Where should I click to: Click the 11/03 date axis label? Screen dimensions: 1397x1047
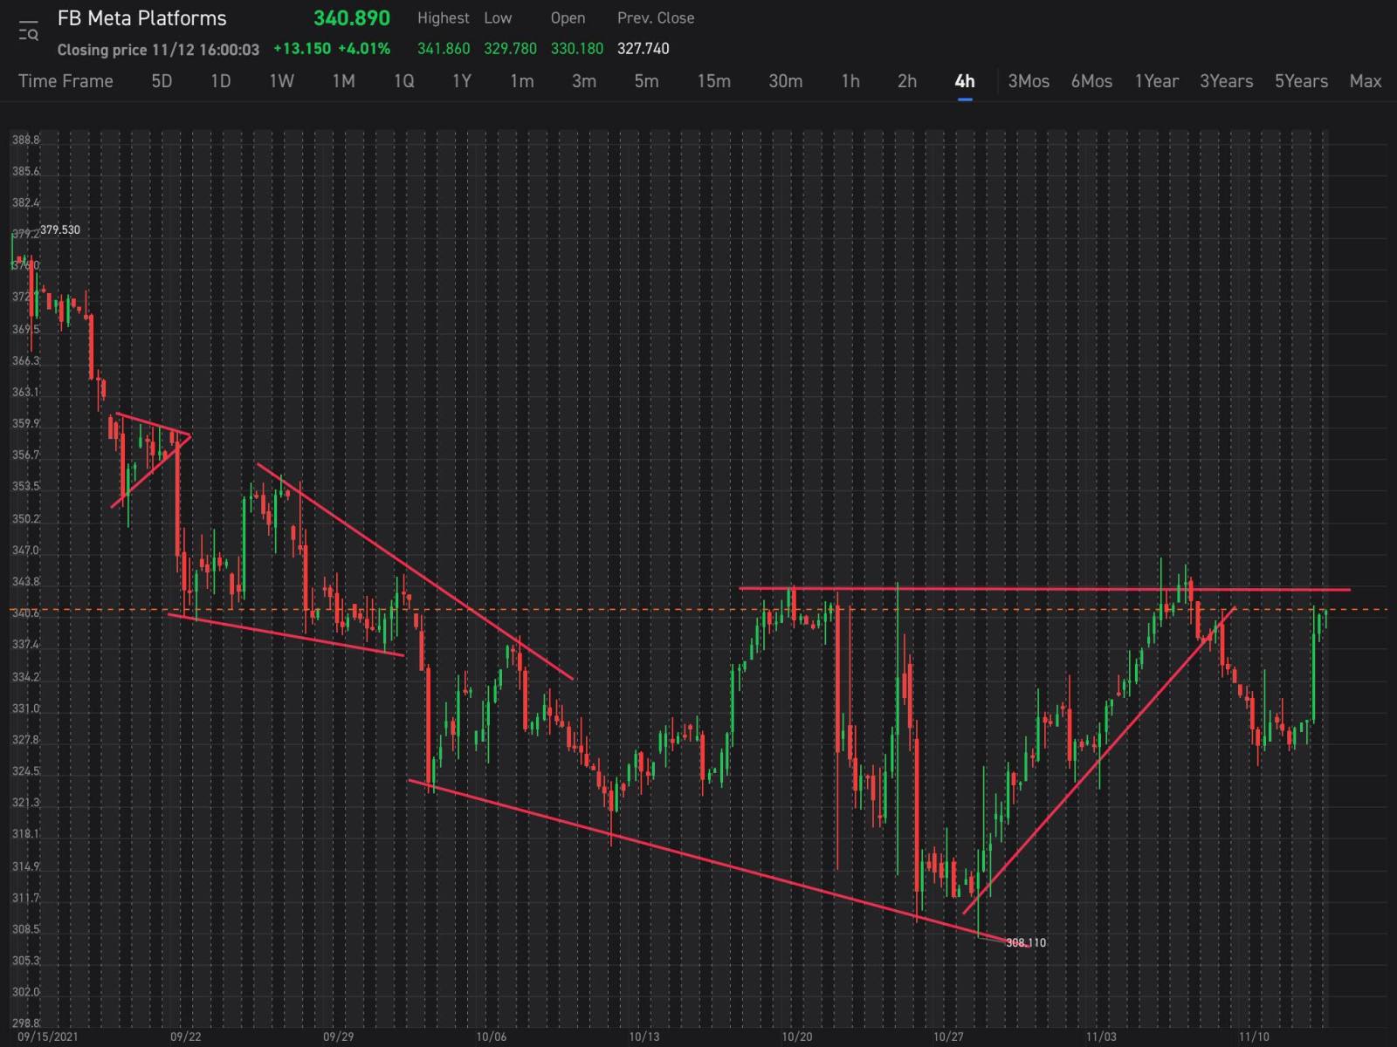[x=1101, y=1037]
